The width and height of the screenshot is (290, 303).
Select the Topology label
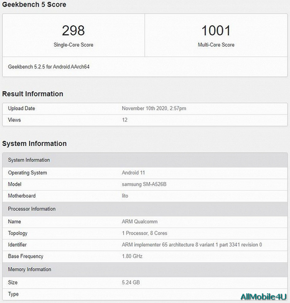(x=17, y=233)
